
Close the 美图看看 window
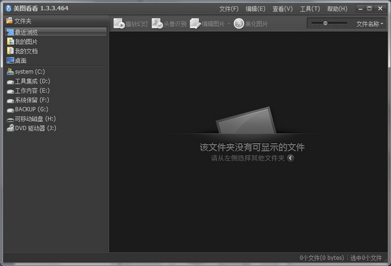click(x=381, y=8)
